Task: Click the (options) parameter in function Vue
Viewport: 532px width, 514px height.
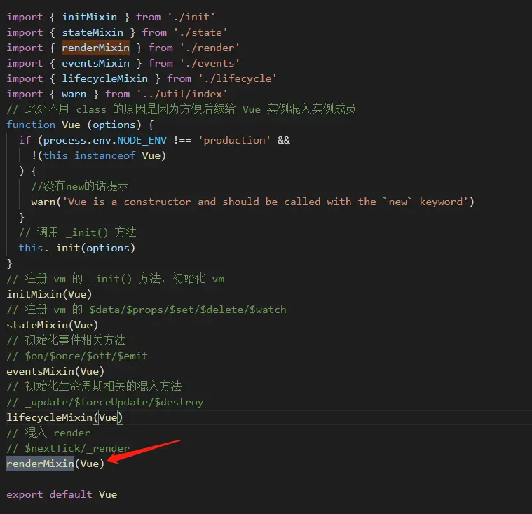Action: [x=114, y=125]
